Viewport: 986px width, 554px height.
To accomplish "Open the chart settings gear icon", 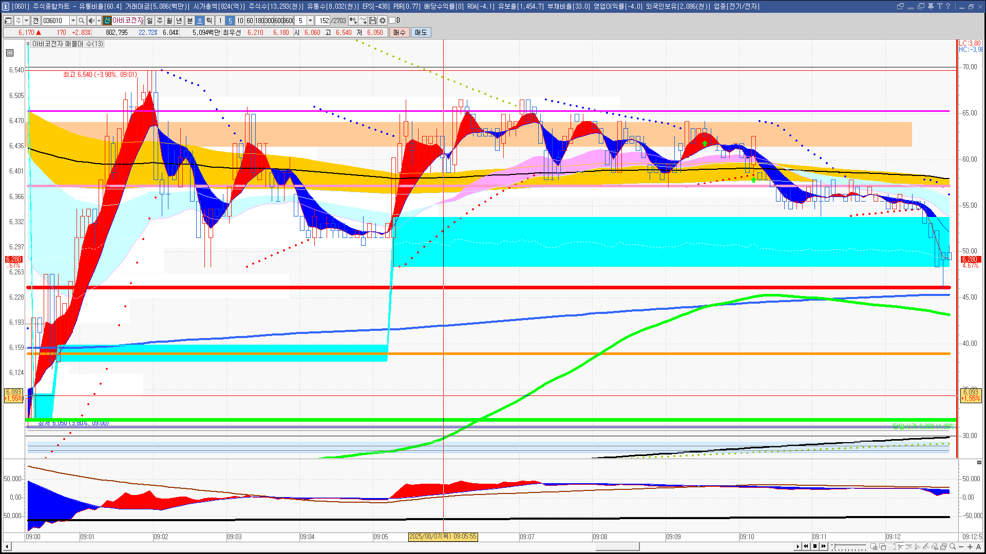I will 383,21.
